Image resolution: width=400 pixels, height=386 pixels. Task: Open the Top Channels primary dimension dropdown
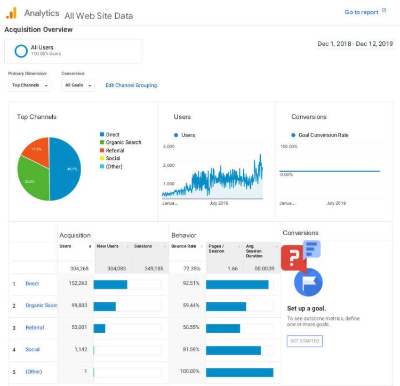click(x=30, y=85)
